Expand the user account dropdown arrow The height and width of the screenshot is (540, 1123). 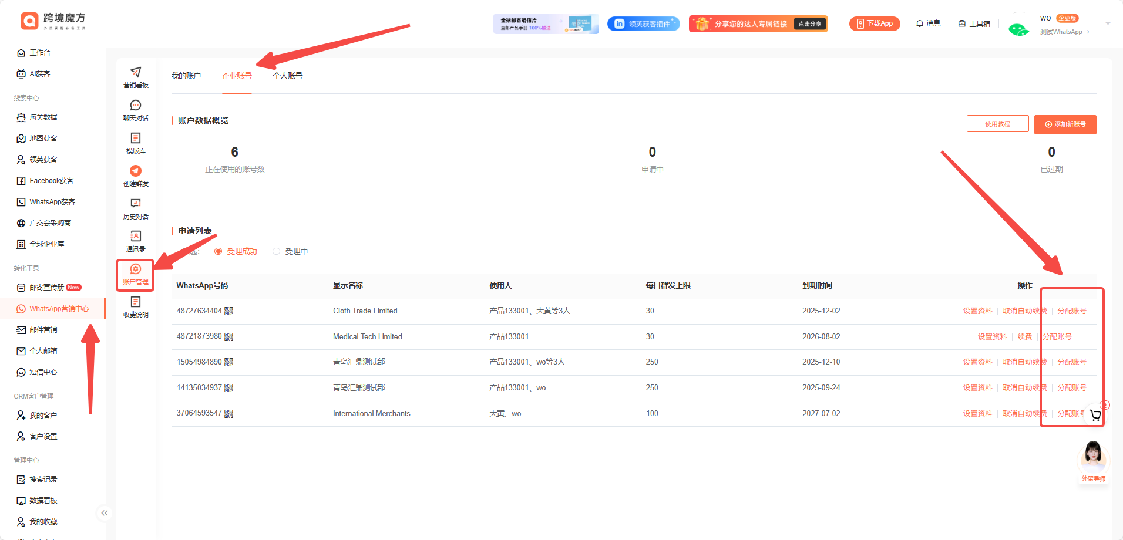(x=1108, y=23)
